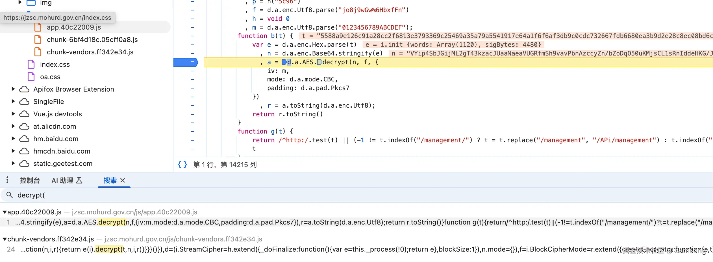
Task: Click the hm.baidu.com cloud icon
Action: click(x=24, y=139)
